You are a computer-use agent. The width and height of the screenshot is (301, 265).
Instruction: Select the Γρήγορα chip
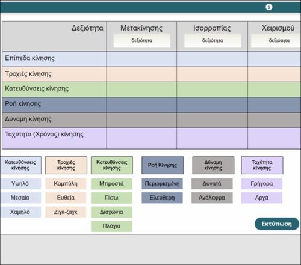(x=262, y=184)
